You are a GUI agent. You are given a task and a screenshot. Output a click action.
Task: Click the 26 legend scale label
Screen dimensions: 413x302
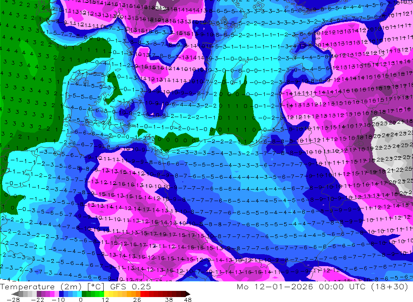[x=137, y=300]
